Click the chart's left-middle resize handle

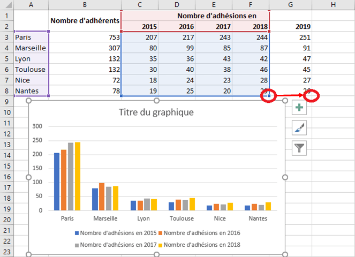point(28,177)
